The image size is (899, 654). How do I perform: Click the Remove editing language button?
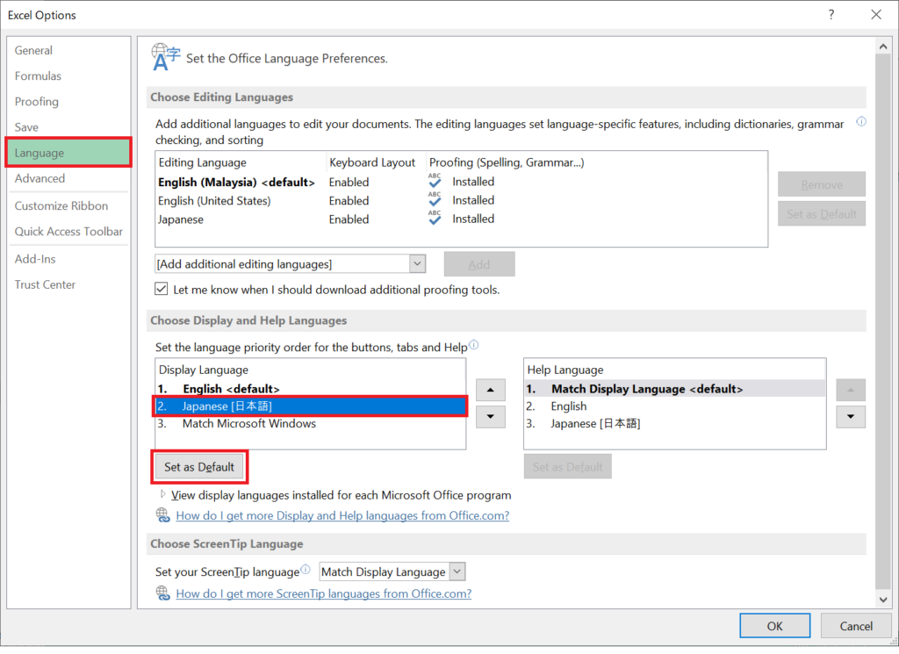tap(821, 184)
